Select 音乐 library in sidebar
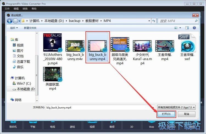This screenshot has height=134, width=206. (x=18, y=67)
